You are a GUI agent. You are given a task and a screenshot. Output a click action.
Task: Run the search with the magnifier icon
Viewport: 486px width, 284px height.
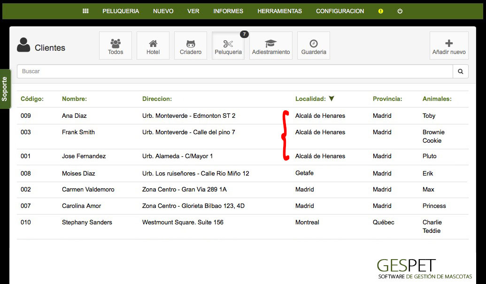pyautogui.click(x=460, y=71)
